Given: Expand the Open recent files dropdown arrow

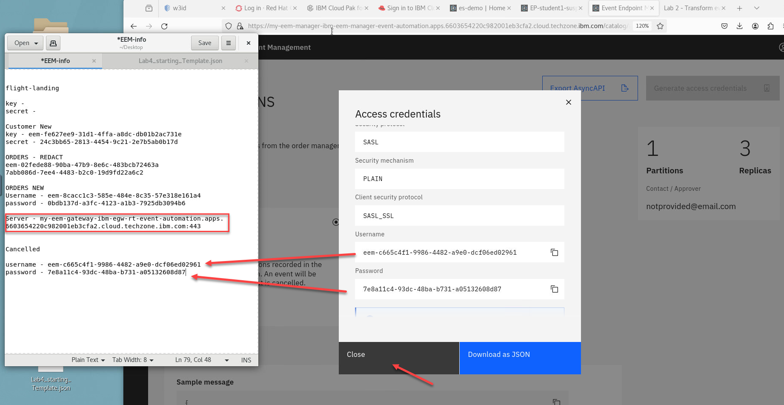Looking at the screenshot, I should tap(36, 43).
